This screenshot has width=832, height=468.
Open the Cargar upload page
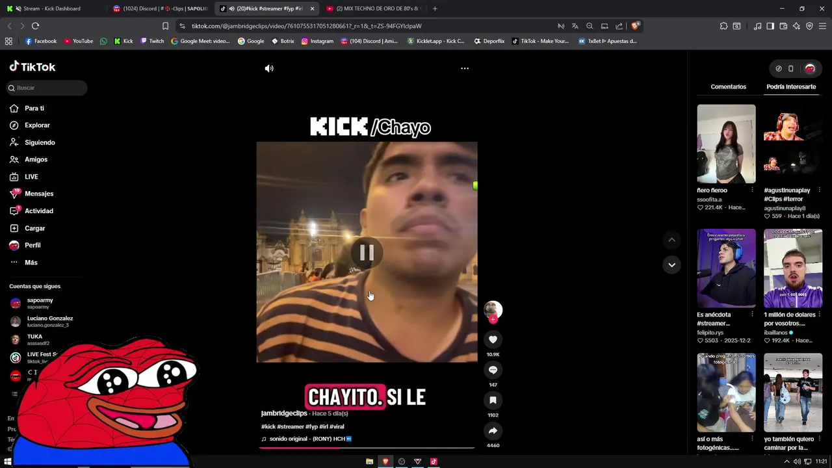28,228
